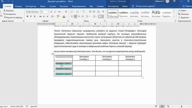Expand the styles gallery More arrow
This screenshot has width=192, height=108.
(174, 17)
